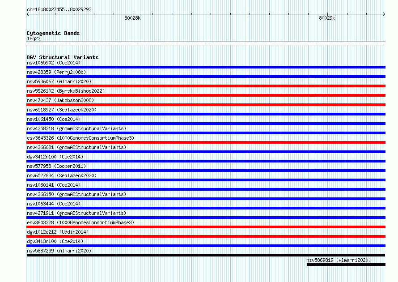Screen dimensions: 398x282
Task: Click dgv3413n100 (Coe2014) label
Action: point(55,241)
